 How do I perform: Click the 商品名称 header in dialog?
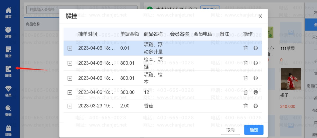click(153, 34)
